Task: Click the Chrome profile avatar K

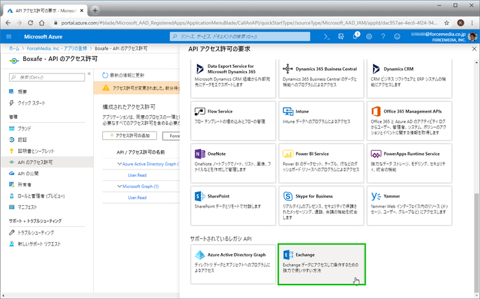Action: point(460,23)
